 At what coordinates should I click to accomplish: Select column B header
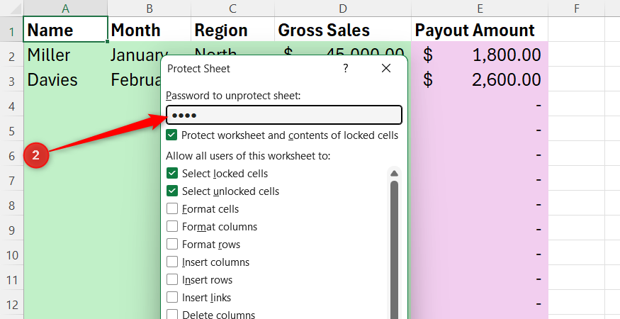click(x=150, y=8)
